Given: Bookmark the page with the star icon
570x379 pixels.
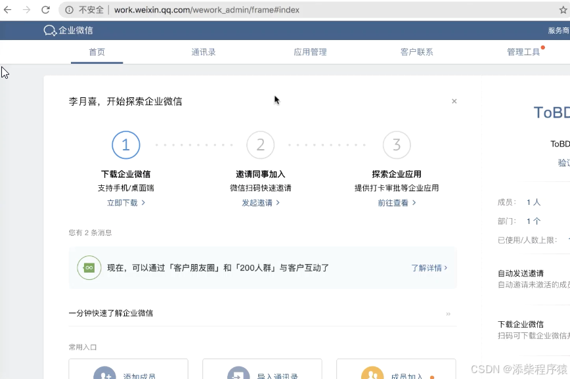Looking at the screenshot, I should click(x=563, y=10).
